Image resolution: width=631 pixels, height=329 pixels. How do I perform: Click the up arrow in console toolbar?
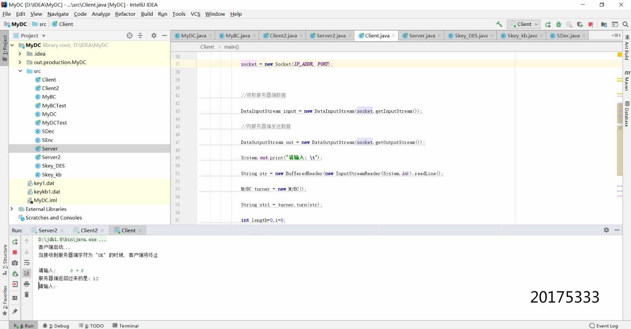tap(27, 241)
